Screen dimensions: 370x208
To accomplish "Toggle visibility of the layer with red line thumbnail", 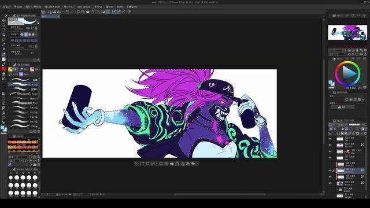I will tap(330, 151).
